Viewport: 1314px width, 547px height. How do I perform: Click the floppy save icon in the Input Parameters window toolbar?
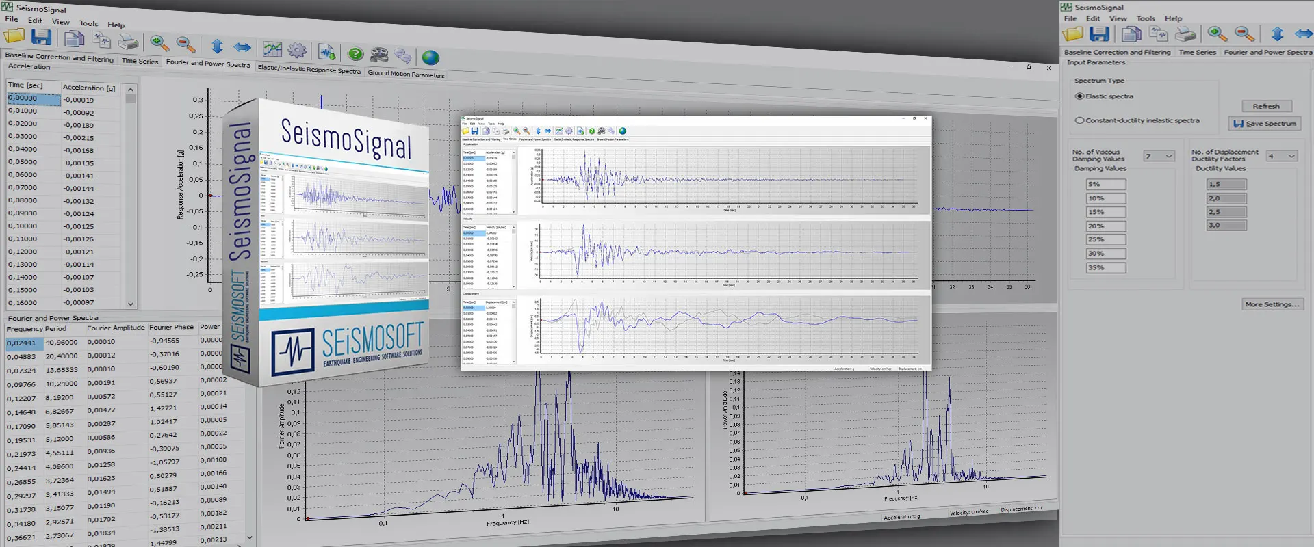pos(1099,34)
